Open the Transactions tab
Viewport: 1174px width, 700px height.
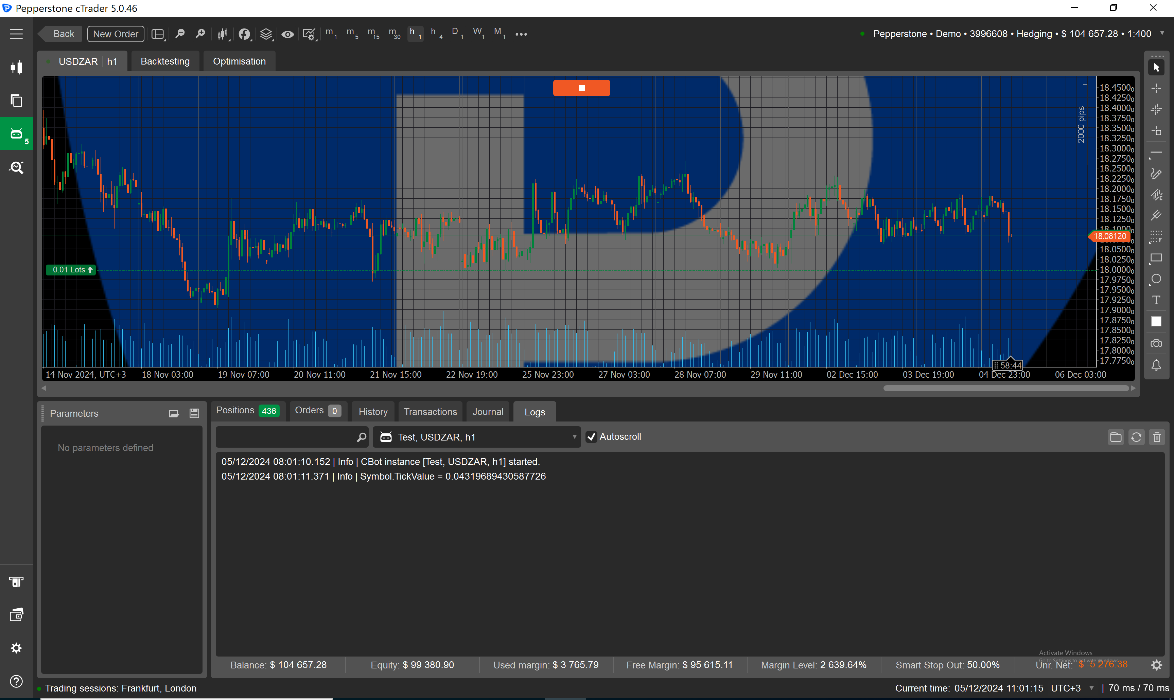(x=430, y=412)
